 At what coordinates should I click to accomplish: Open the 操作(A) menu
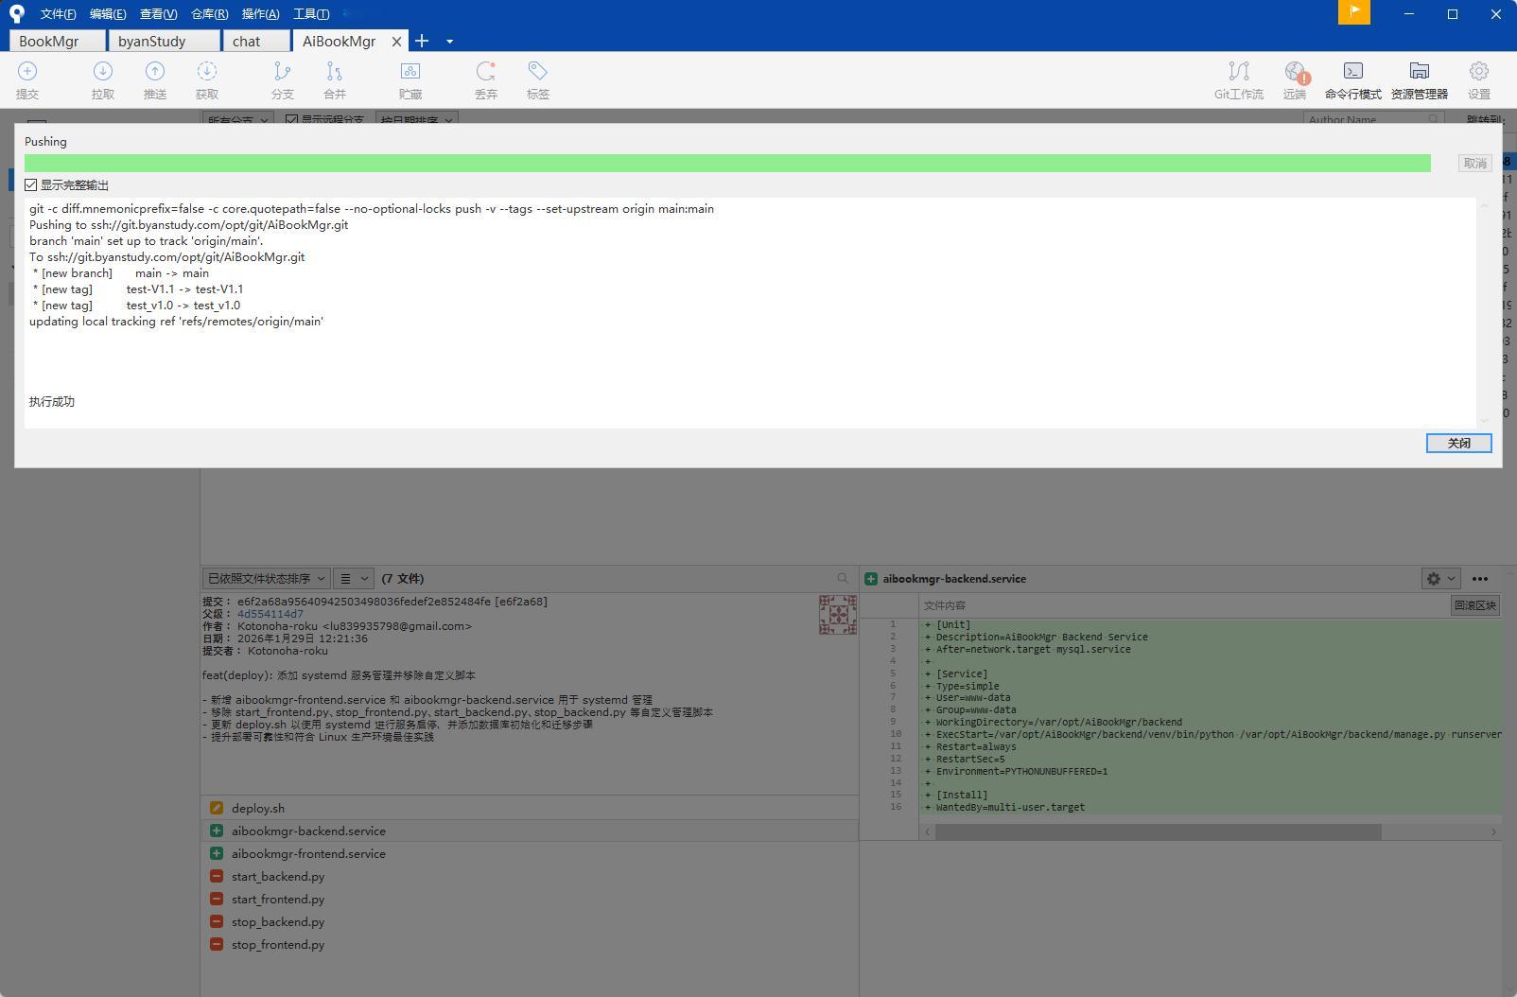pyautogui.click(x=261, y=13)
